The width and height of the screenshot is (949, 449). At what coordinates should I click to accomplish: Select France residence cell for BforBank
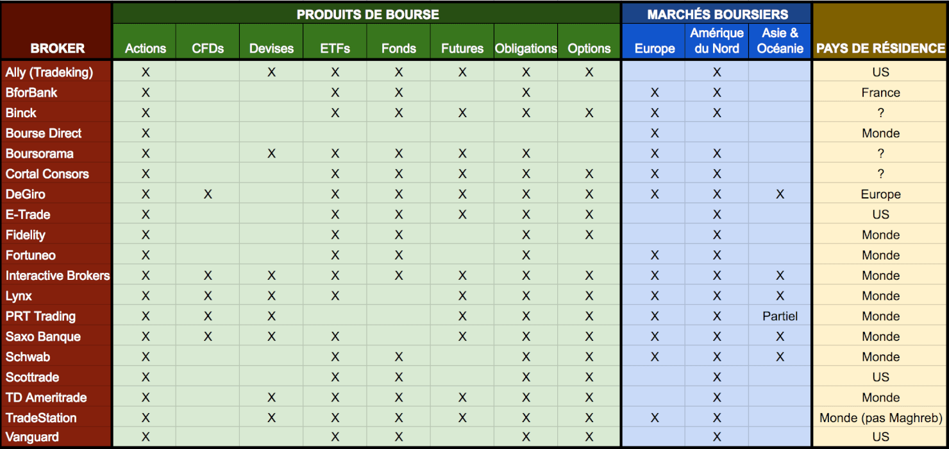880,92
